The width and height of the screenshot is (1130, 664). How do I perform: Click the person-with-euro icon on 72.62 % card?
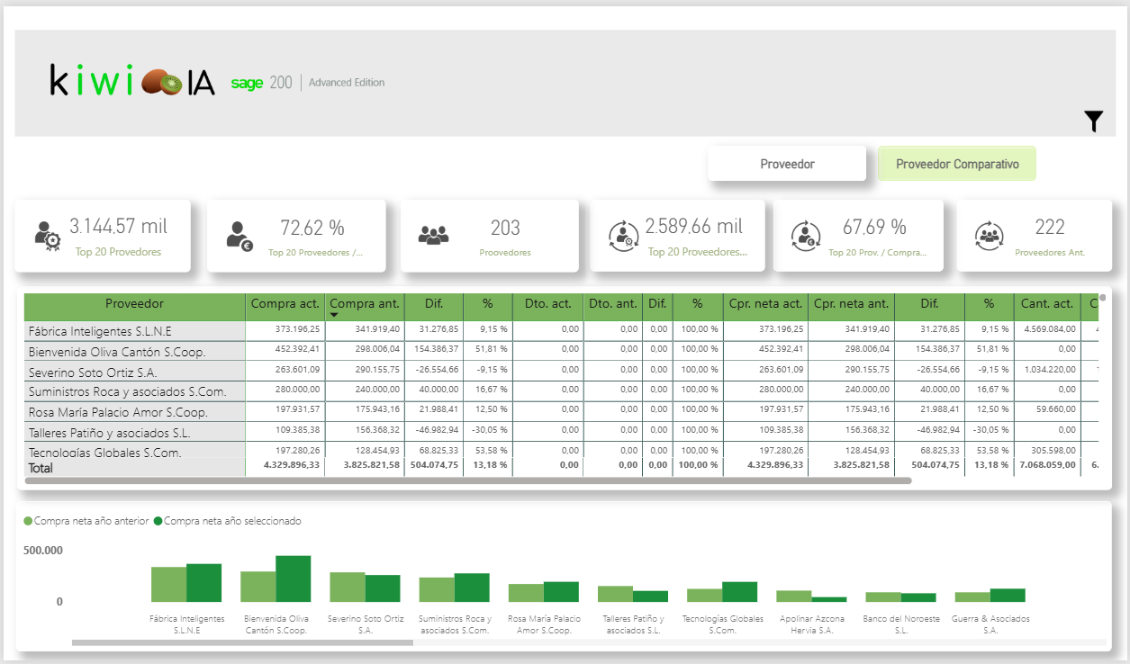click(239, 235)
